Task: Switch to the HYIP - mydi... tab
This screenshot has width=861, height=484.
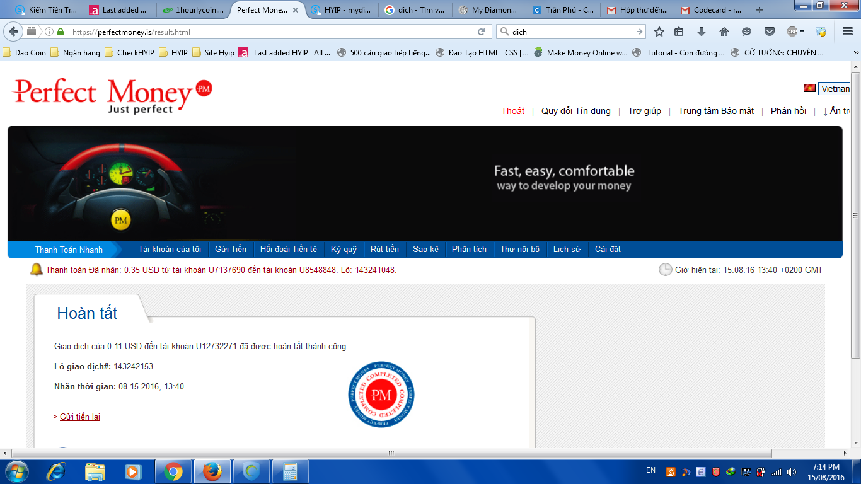Action: click(x=342, y=10)
